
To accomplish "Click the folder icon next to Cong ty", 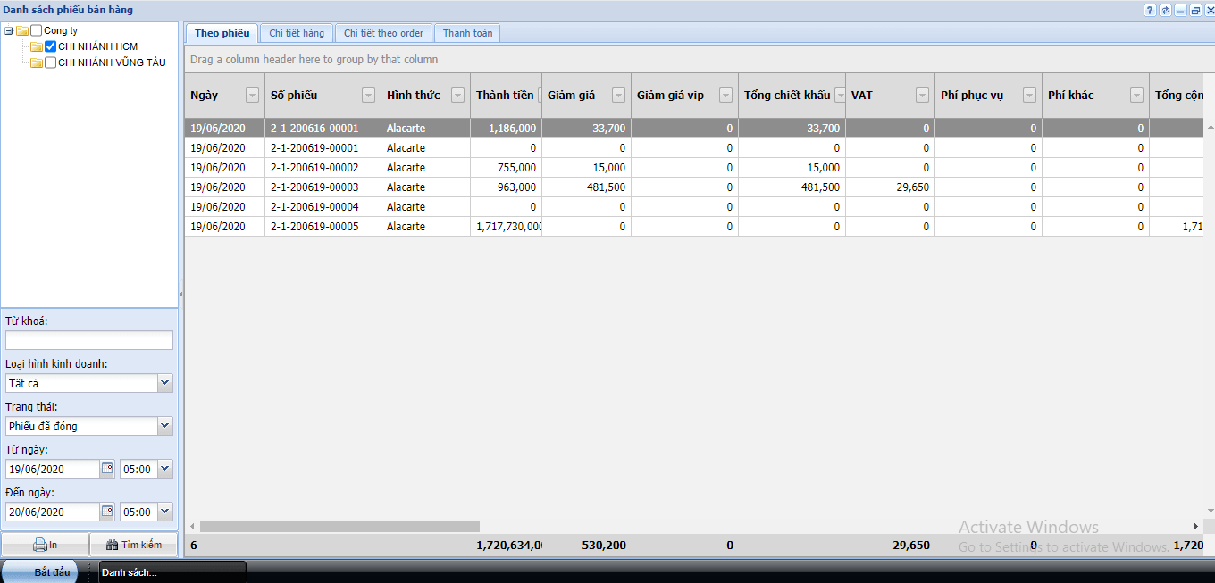I will 22,30.
